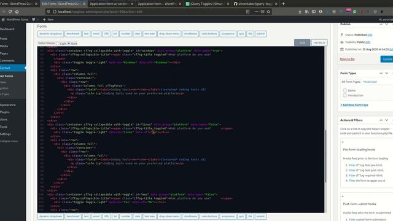This screenshot has height=221, width=393.
Task: Toggle reader view icon in address bar
Action: pyautogui.click(x=247, y=12)
